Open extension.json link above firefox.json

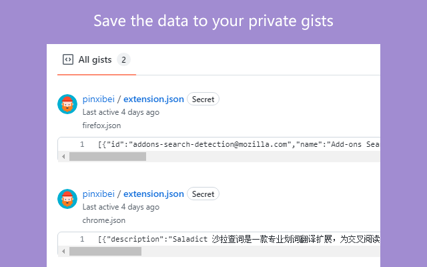pos(153,99)
